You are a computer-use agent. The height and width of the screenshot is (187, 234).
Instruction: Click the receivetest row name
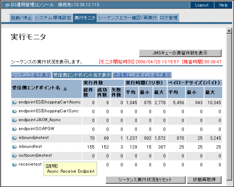pos(30,164)
